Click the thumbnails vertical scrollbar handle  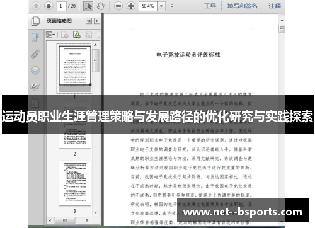point(96,60)
